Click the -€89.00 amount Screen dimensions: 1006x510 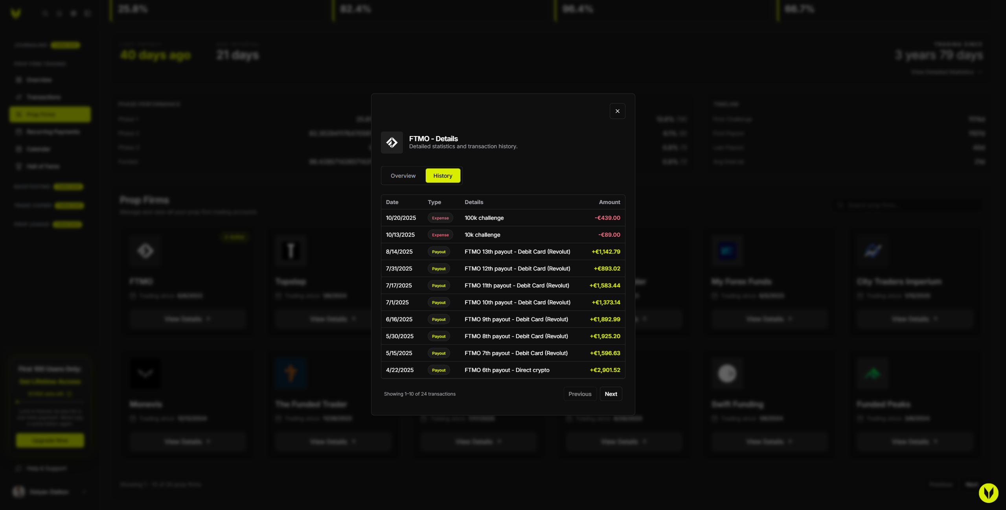609,235
